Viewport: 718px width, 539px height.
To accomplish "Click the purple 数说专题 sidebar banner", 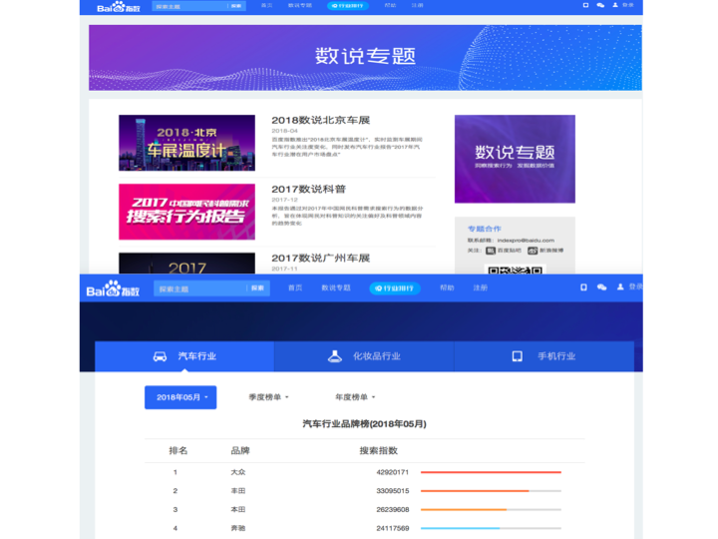I will click(x=515, y=159).
